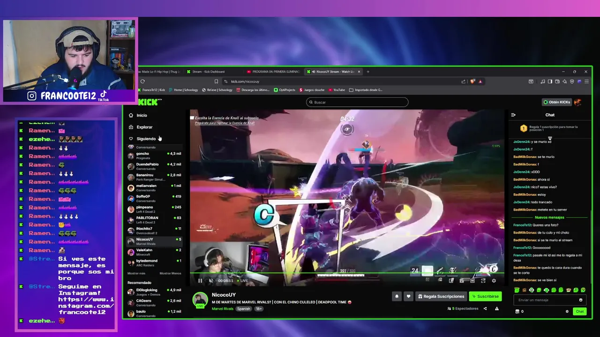The height and width of the screenshot is (337, 600).
Task: Reload the page in browser
Action: coord(142,81)
